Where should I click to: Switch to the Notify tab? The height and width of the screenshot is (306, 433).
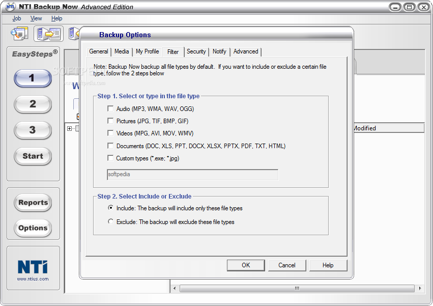(219, 52)
